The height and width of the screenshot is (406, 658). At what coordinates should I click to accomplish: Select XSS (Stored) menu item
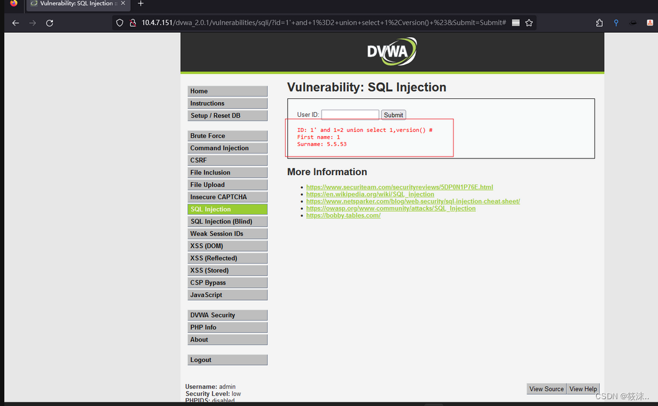(x=227, y=270)
